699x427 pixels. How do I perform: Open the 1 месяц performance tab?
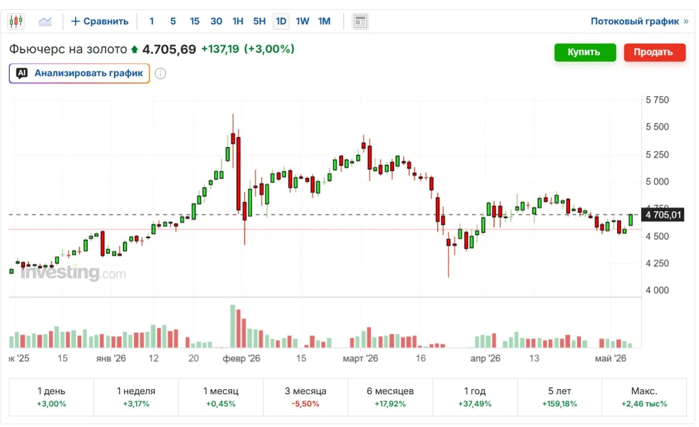click(x=221, y=397)
